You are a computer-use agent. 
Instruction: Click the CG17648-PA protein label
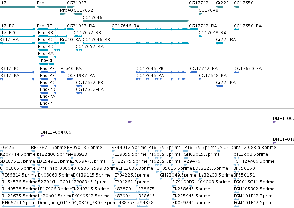[x=213, y=76]
